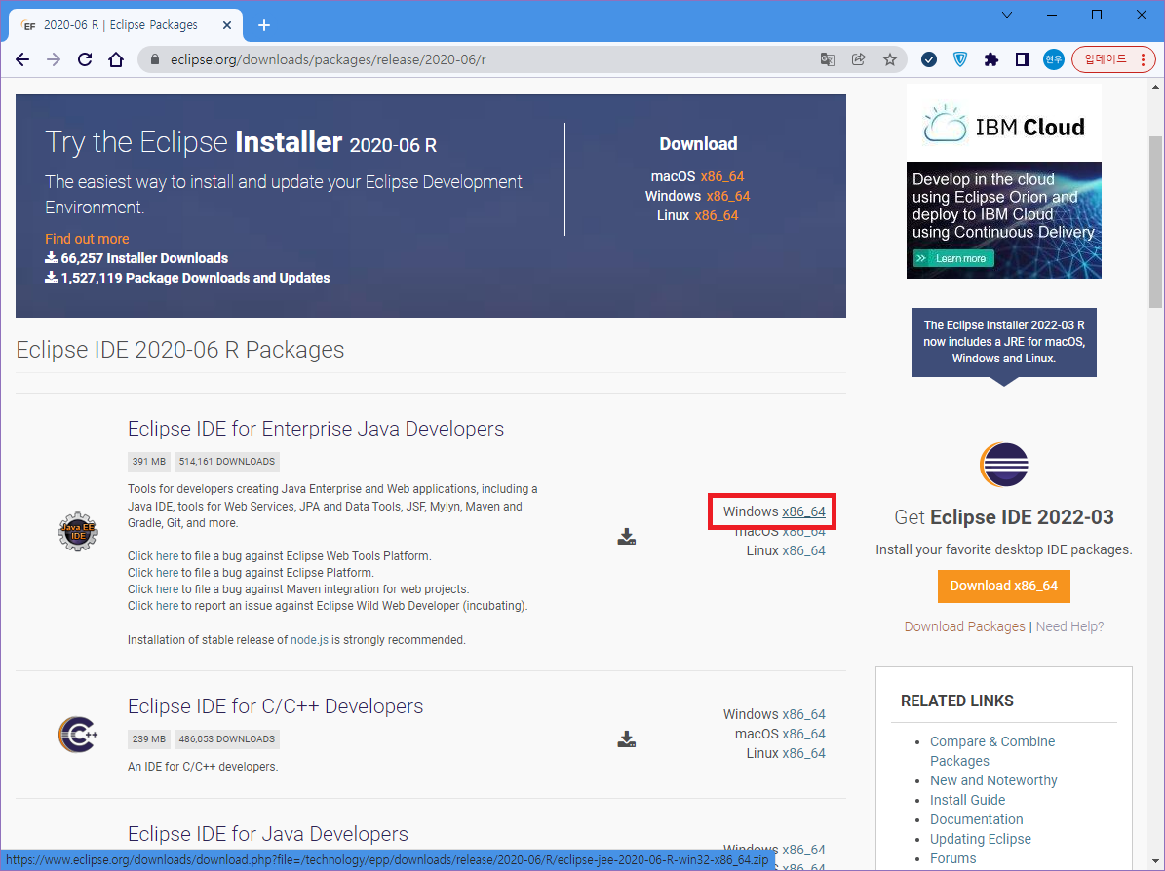Download Installer for Linux x86_64
The width and height of the screenshot is (1165, 871).
(717, 215)
